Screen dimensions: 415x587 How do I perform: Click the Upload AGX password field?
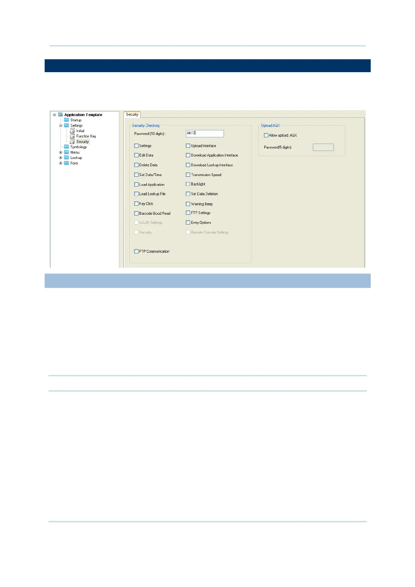click(x=323, y=147)
